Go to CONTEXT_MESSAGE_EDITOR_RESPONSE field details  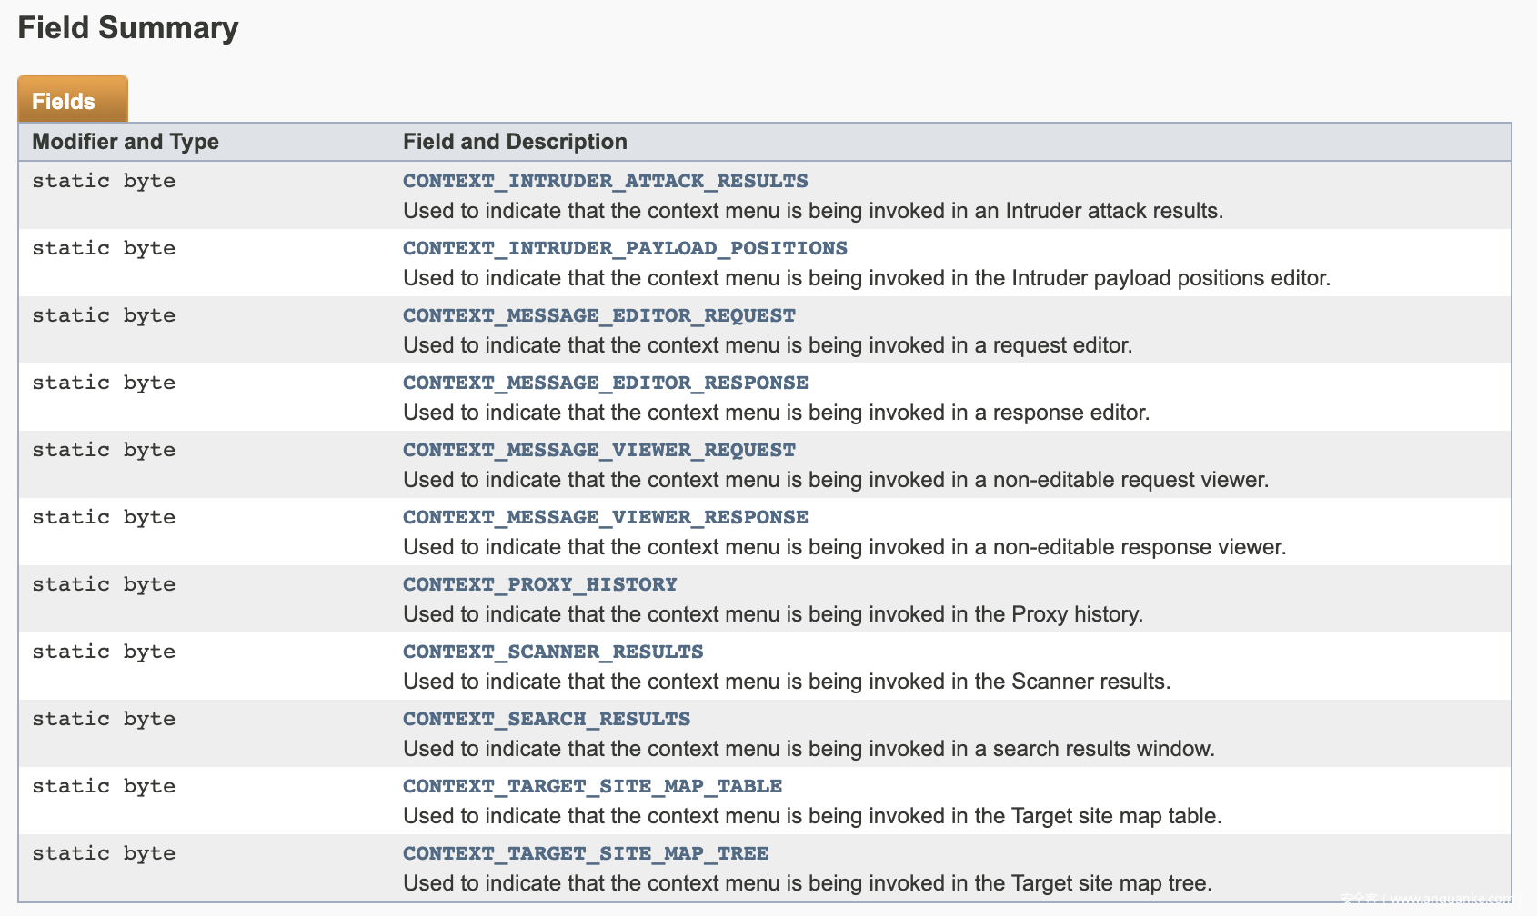tap(605, 383)
